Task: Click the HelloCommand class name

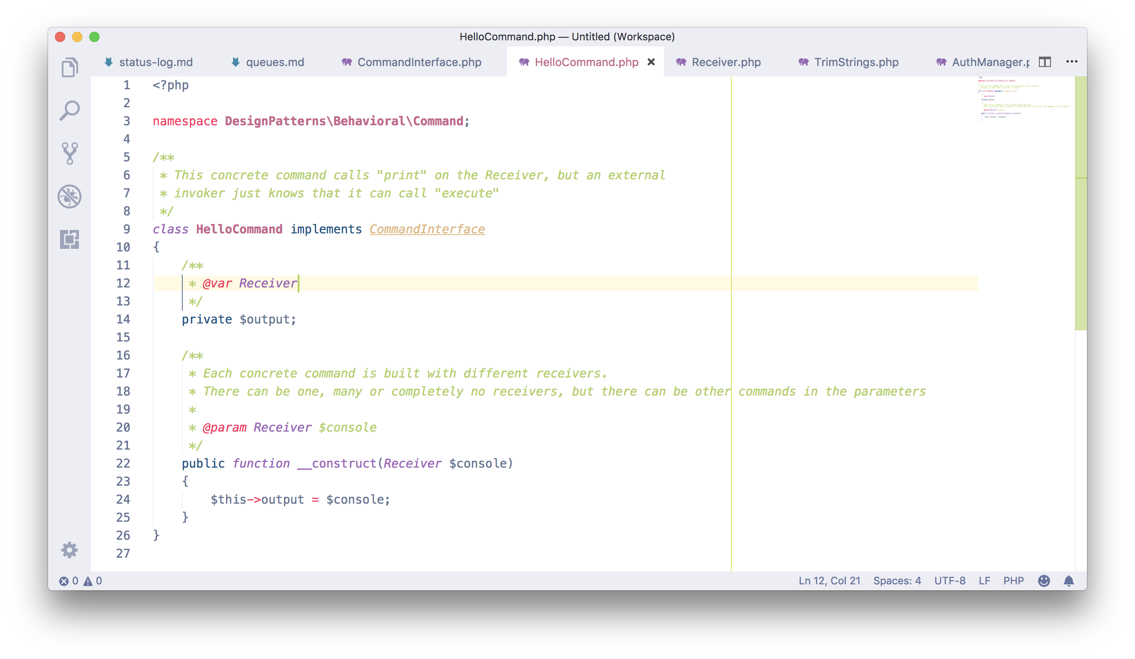Action: pos(239,229)
